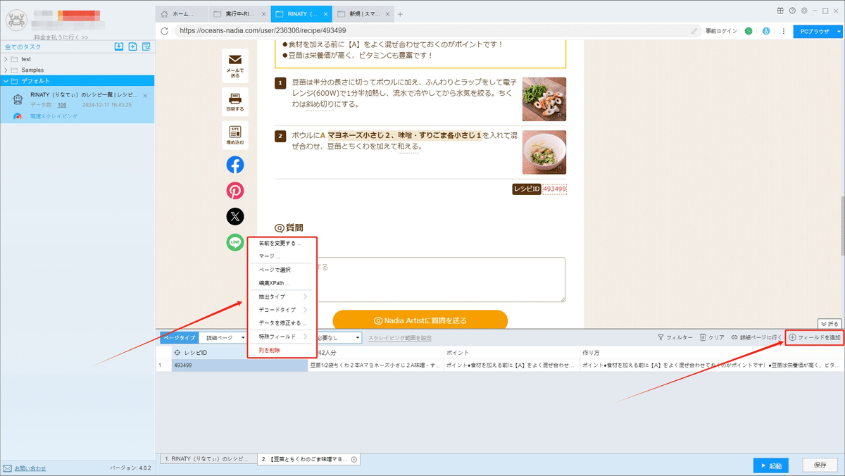Click the クリア button
This screenshot has height=476, width=845.
pyautogui.click(x=712, y=338)
